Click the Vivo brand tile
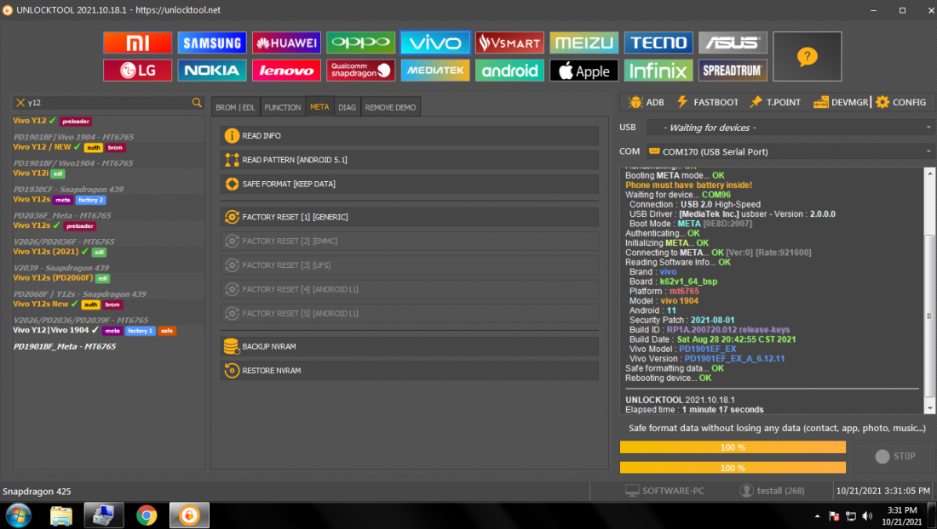Image resolution: width=937 pixels, height=529 pixels. 435,43
